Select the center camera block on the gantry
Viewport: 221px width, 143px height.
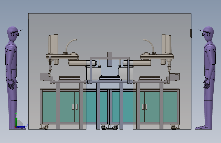coord(110,59)
